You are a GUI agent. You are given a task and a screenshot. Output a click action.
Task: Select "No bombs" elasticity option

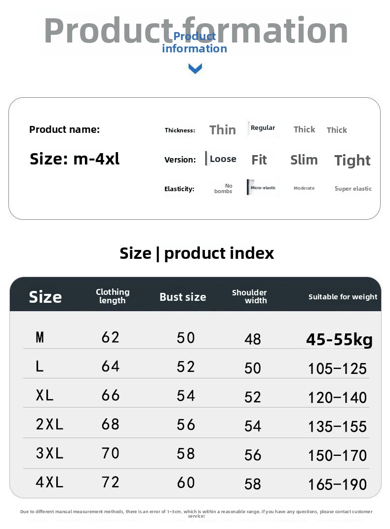pos(224,189)
